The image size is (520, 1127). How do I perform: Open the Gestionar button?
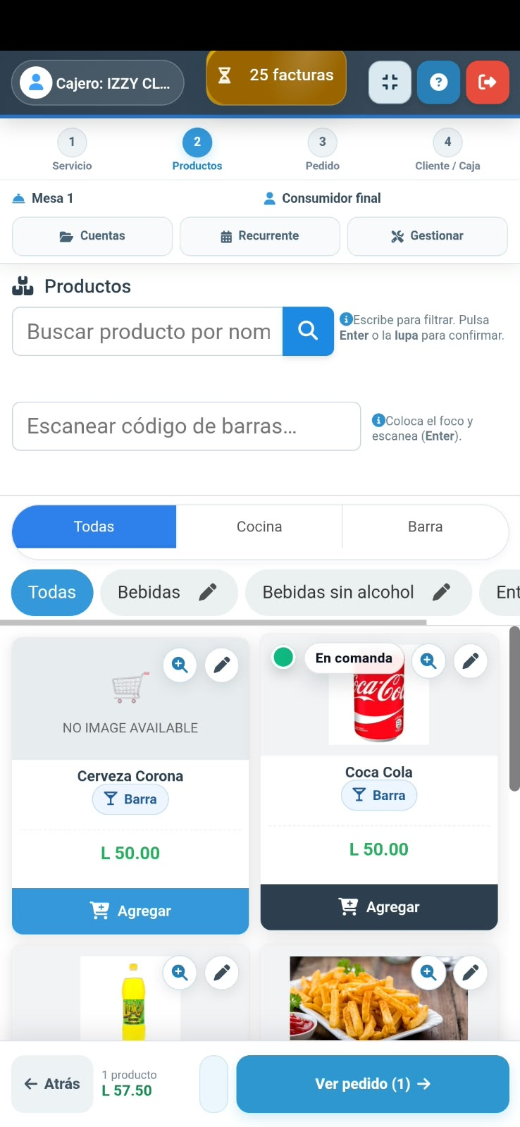tap(428, 236)
